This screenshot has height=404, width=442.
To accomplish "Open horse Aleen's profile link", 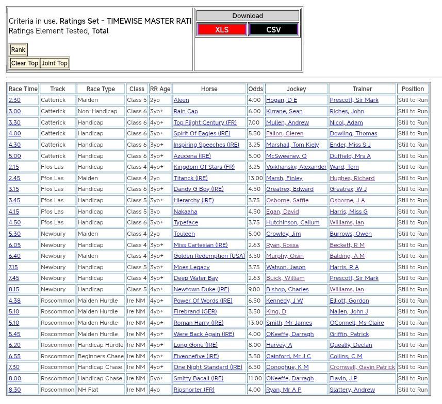I will pos(181,100).
